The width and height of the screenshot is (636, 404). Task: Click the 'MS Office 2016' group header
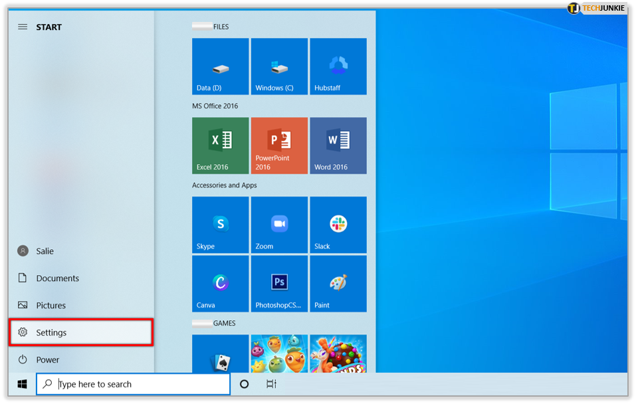pyautogui.click(x=215, y=106)
